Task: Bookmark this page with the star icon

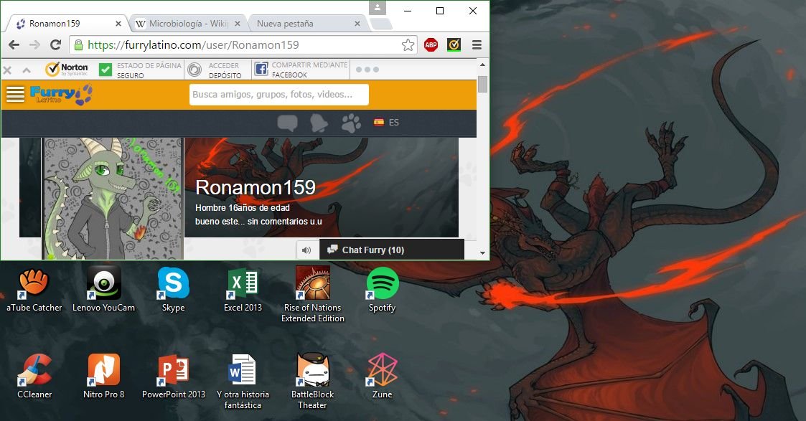Action: 408,45
